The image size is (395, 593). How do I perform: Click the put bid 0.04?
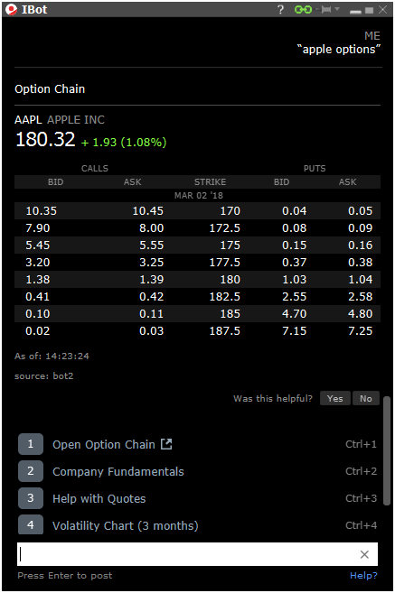coord(295,210)
